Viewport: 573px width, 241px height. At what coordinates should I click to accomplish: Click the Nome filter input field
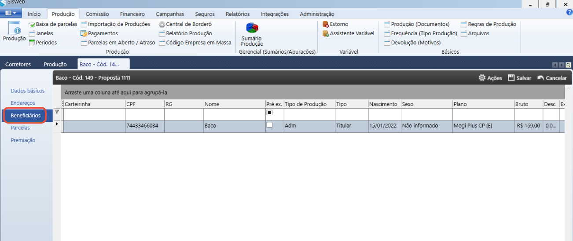point(234,114)
